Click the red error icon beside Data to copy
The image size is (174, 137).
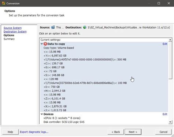[45, 44]
